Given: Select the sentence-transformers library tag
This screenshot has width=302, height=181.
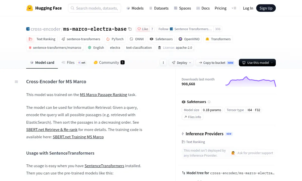Looking at the screenshot, I should click(81, 39).
